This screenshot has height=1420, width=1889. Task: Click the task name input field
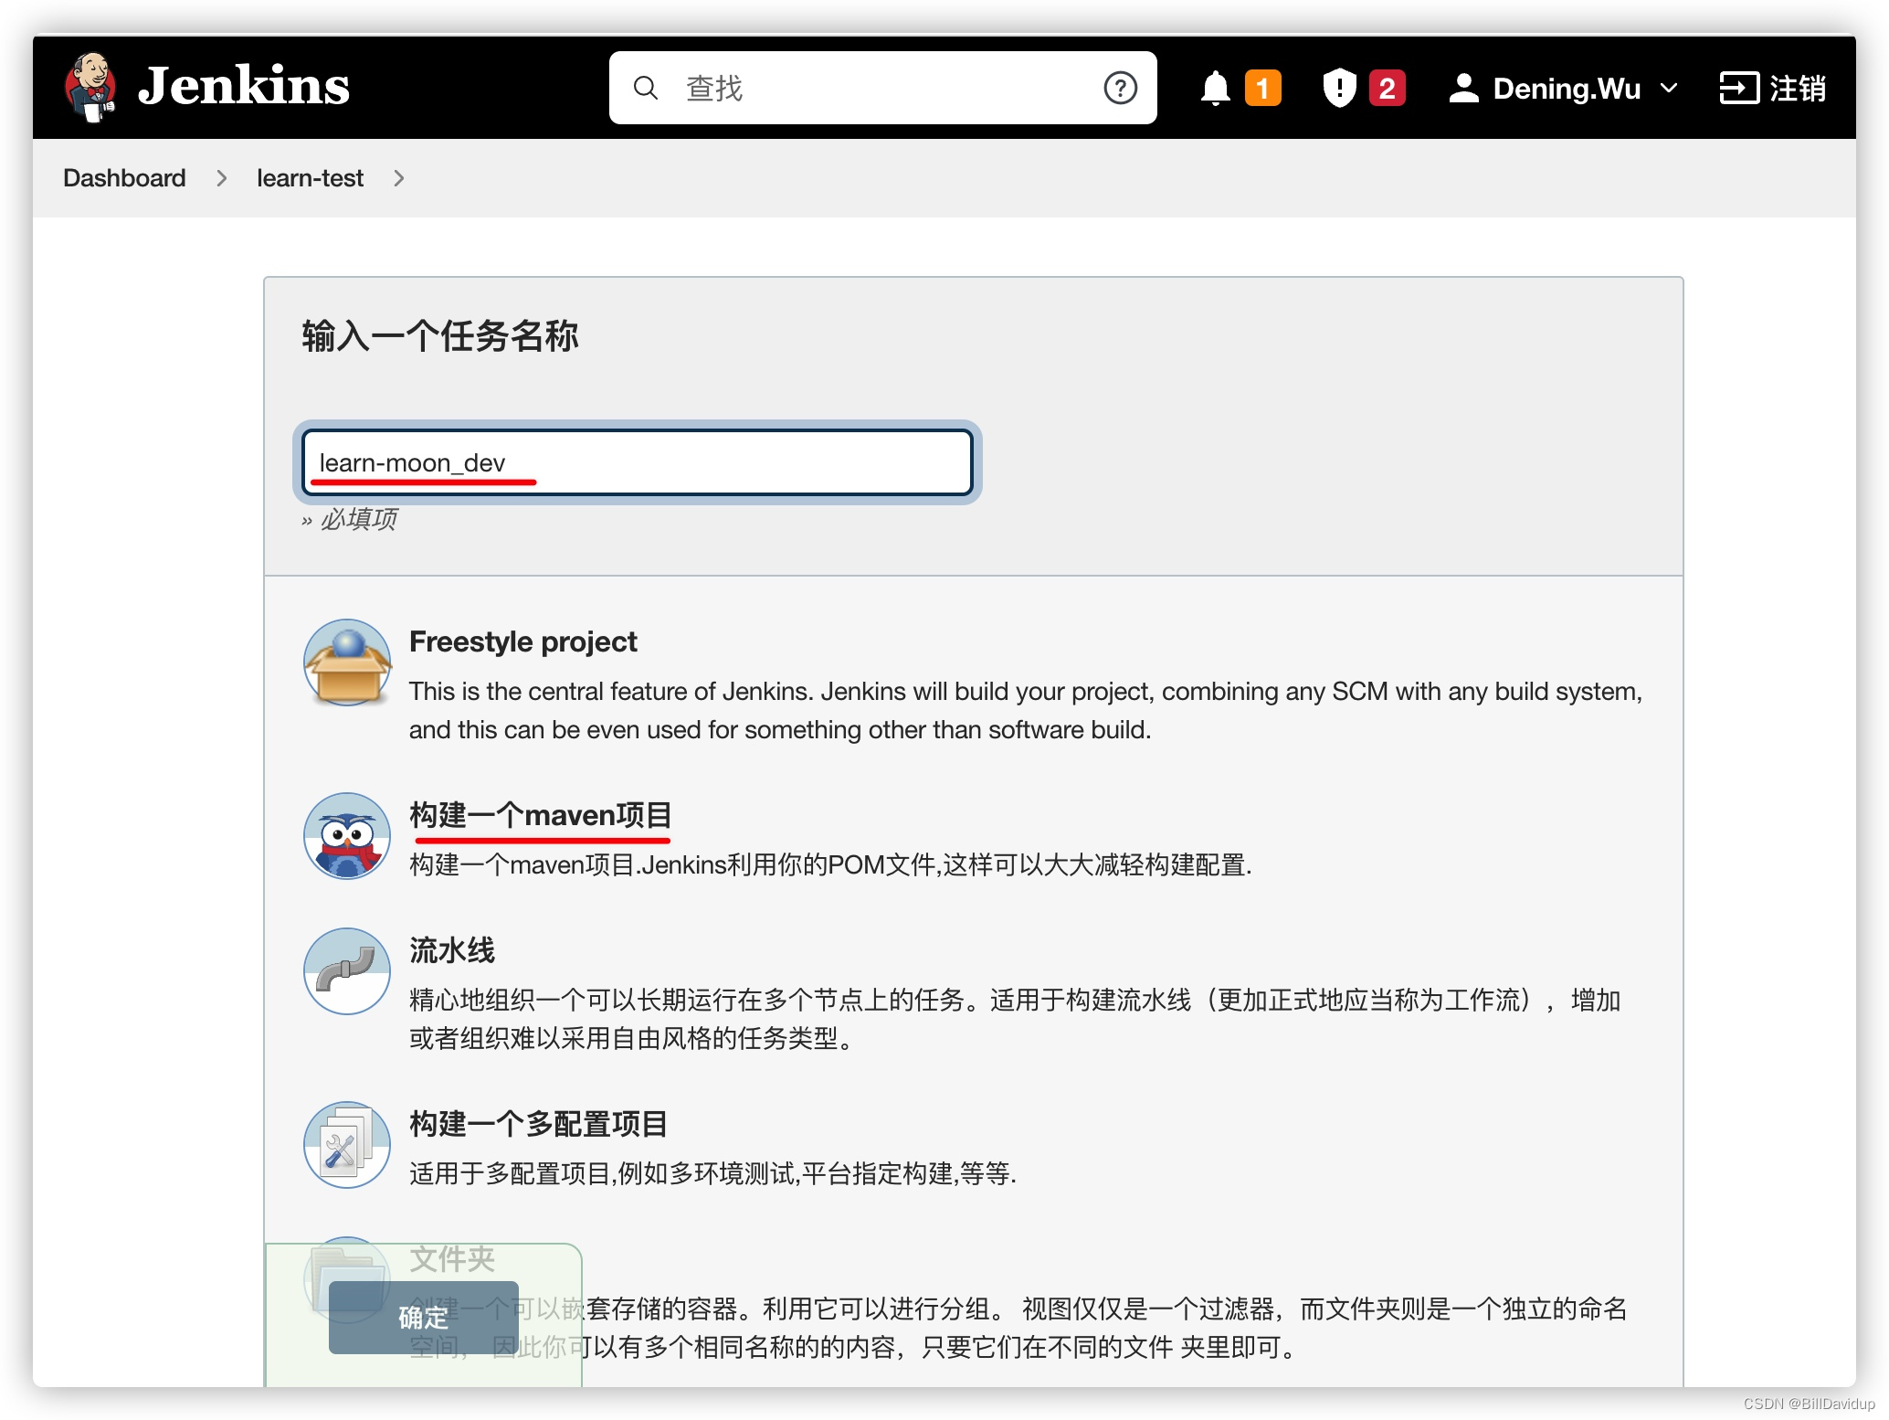coord(637,462)
